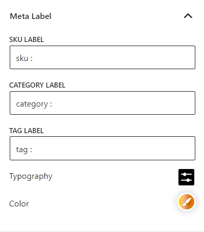Select the SKU LABEL caption text
The image size is (204, 232).
[x=27, y=39]
